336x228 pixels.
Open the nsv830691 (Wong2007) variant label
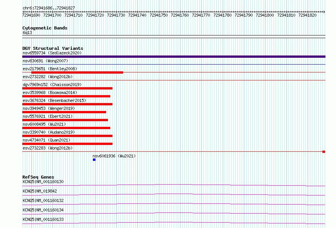tap(45, 61)
